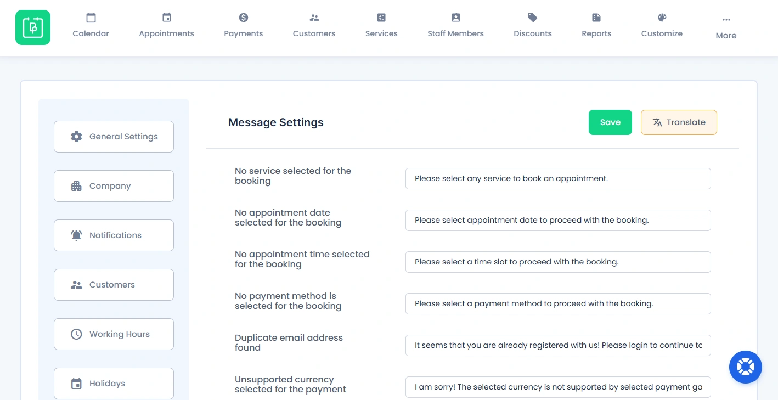Screen dimensions: 778x400
Task: Open the Staff Members menu label
Action: coord(456,33)
